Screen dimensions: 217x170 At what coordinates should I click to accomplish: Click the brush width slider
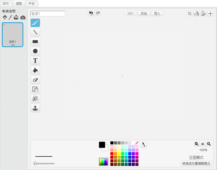coord(44,164)
